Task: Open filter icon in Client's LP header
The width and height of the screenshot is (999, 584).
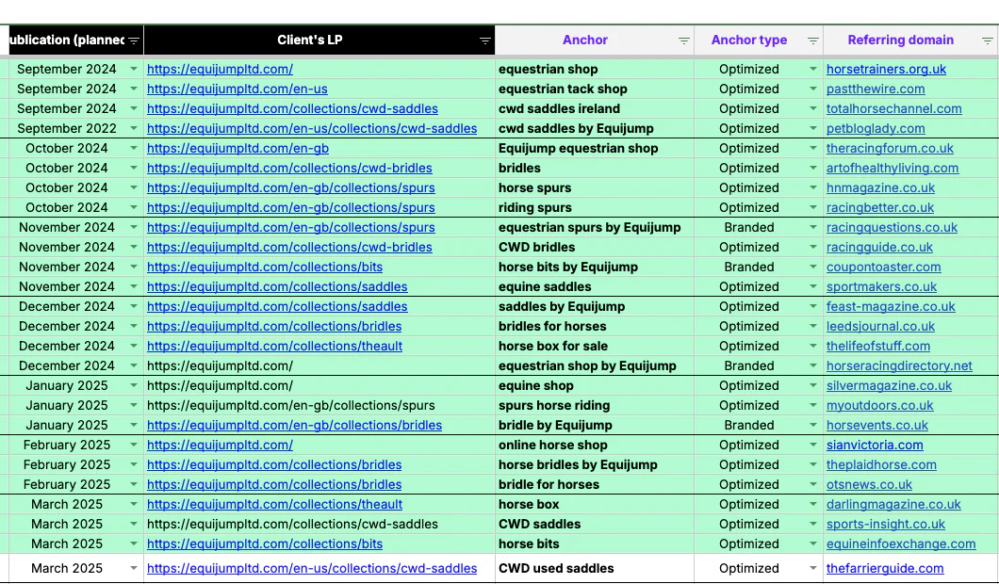Action: (x=484, y=41)
